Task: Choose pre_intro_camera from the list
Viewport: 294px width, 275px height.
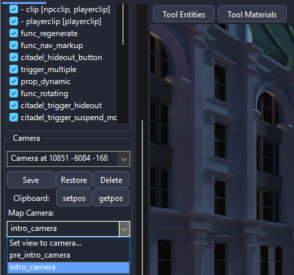Action: pyautogui.click(x=68, y=255)
